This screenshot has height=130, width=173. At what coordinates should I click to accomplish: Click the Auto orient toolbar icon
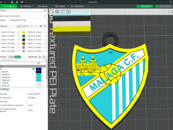tap(63, 12)
